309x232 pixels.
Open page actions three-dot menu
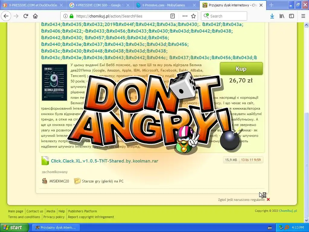coord(185,16)
